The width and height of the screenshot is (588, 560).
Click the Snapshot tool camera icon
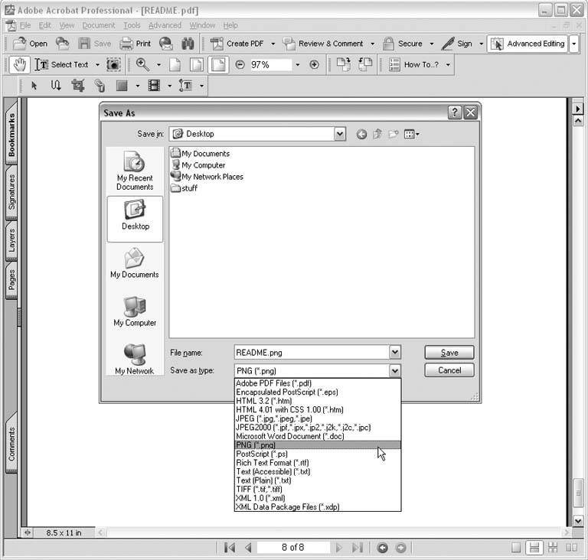[113, 65]
